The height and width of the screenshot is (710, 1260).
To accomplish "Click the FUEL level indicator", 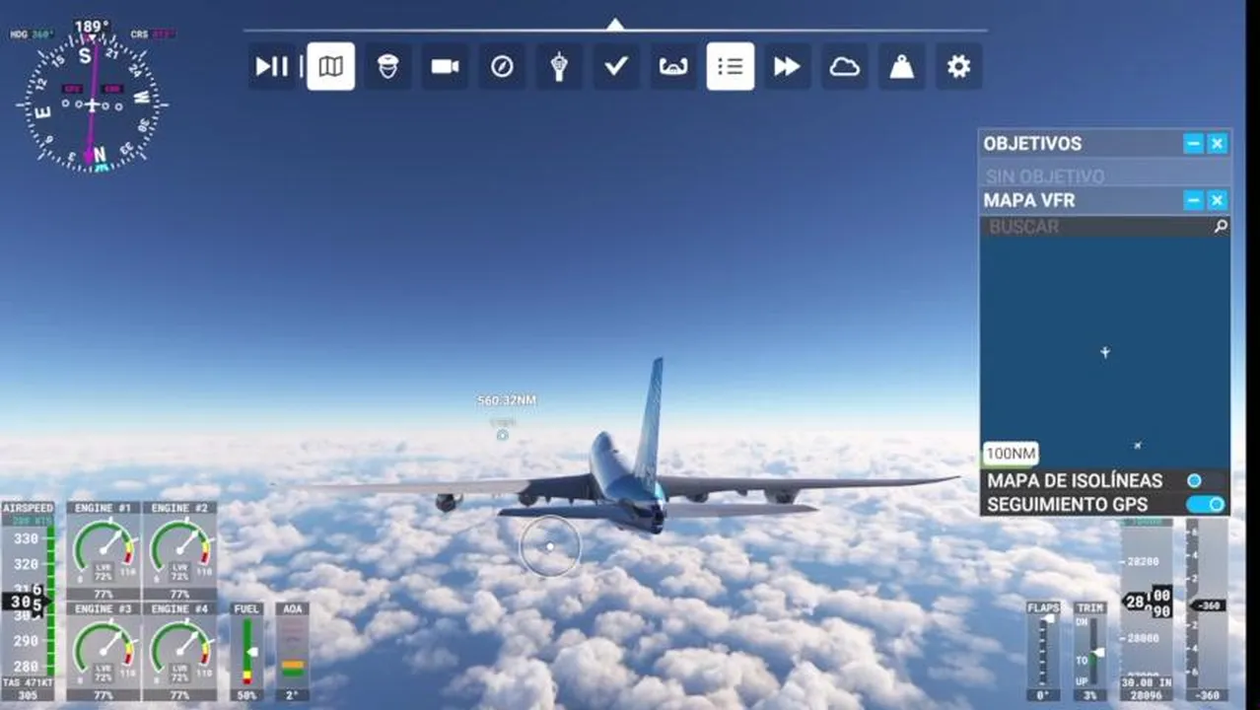I will click(246, 652).
